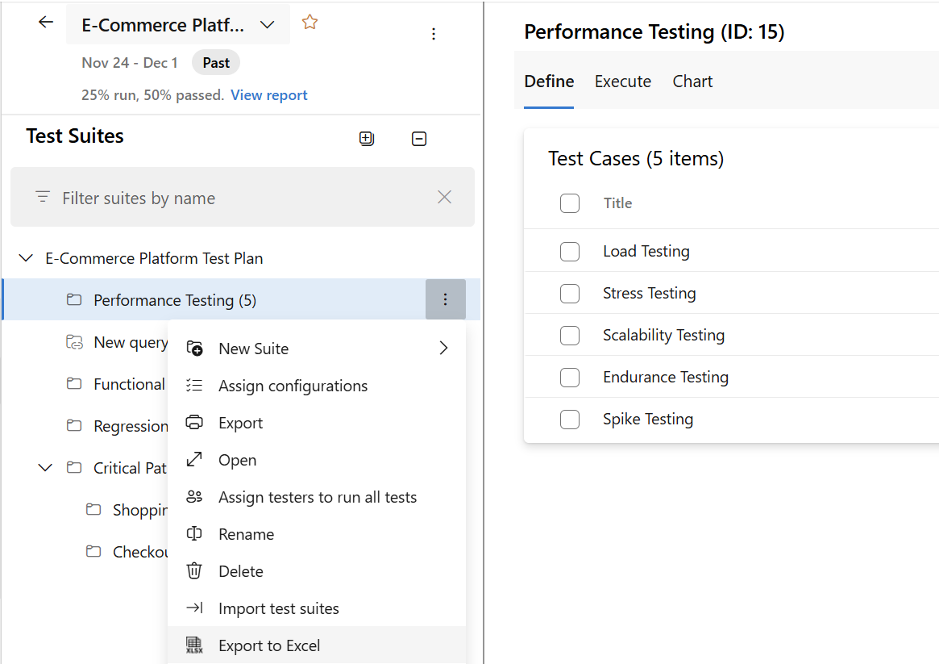Image resolution: width=939 pixels, height=664 pixels.
Task: Collapse the Critical Path suite node
Action: pos(45,467)
